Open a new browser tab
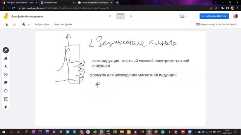This screenshot has width=241, height=135. [x=117, y=3]
